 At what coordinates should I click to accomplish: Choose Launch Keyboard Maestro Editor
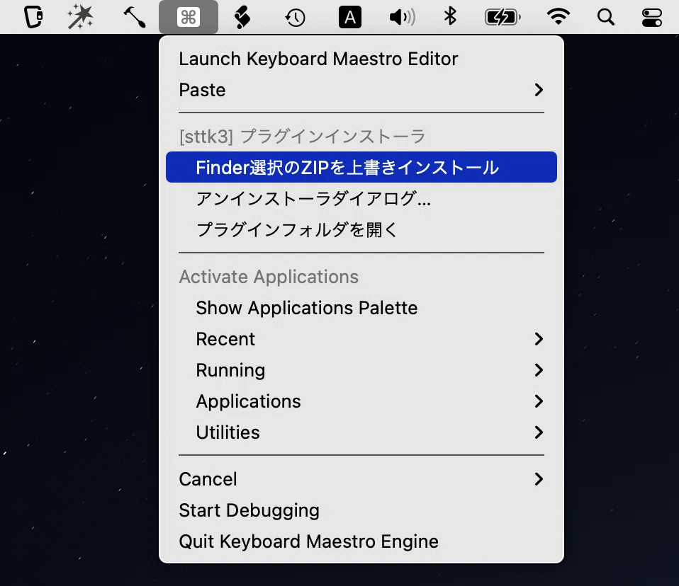coord(361,59)
